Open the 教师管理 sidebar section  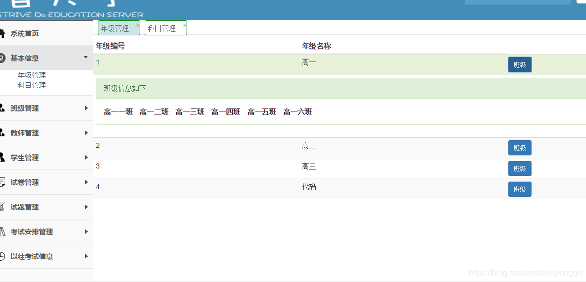(46, 133)
